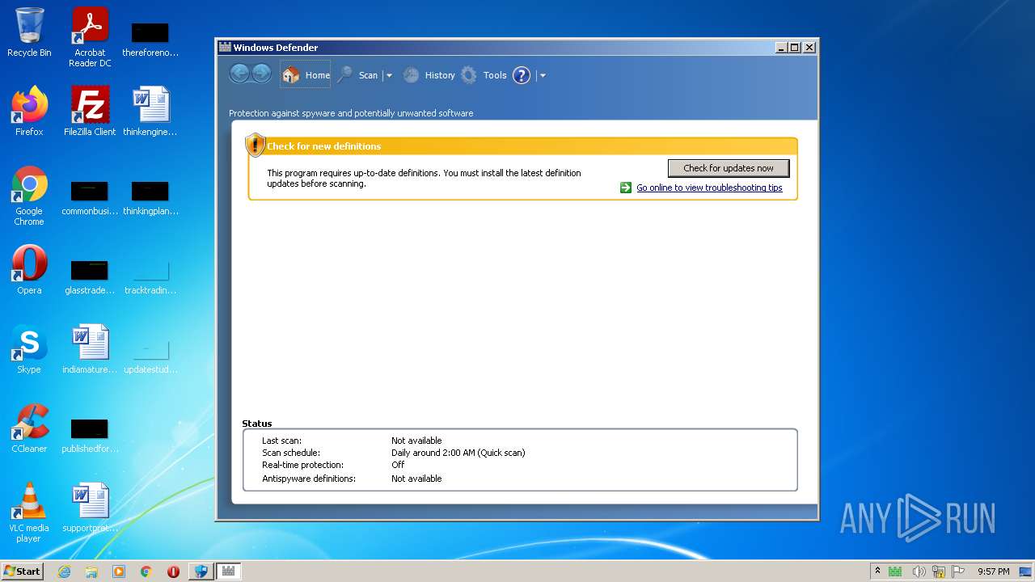Launch Opera from the taskbar
This screenshot has height=582, width=1035.
pyautogui.click(x=173, y=571)
